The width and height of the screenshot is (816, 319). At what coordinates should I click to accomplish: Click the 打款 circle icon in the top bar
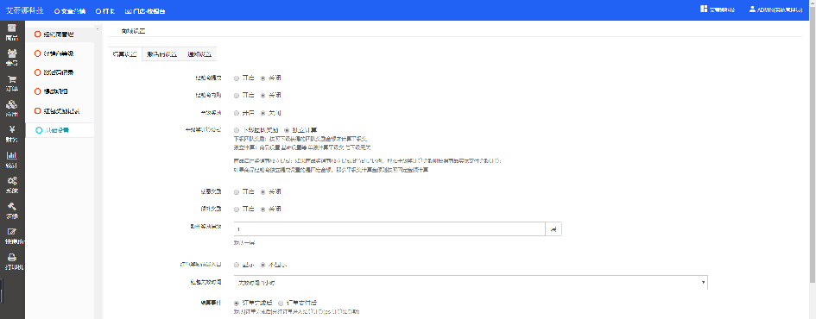pyautogui.click(x=98, y=11)
